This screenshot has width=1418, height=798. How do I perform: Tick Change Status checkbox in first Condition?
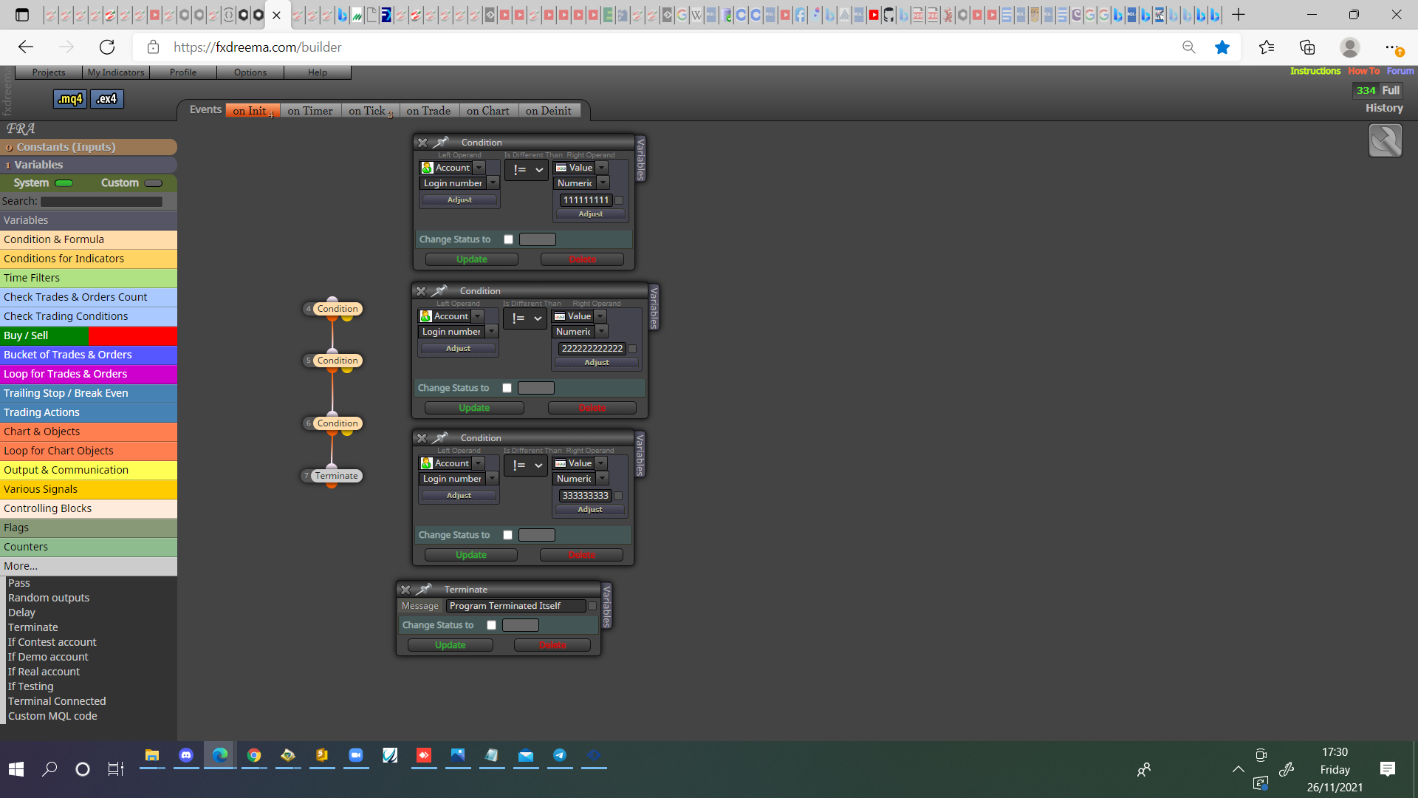508,239
